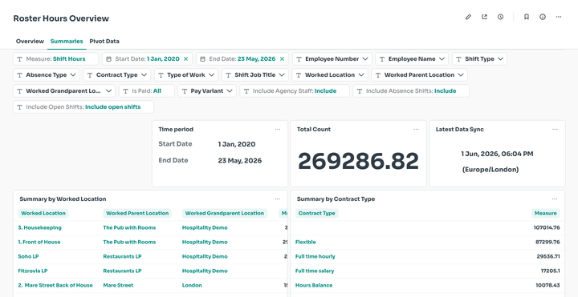Click the 87299.76 measure value

tap(547, 242)
